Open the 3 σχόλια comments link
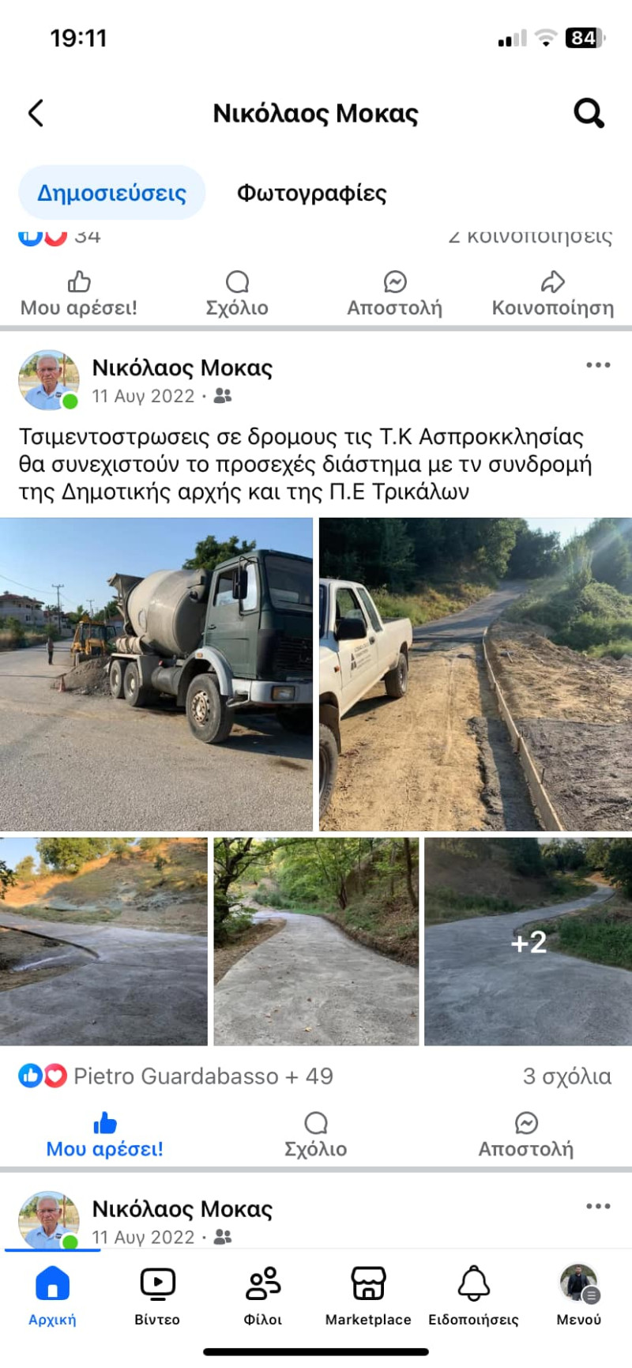The image size is (632, 1368). coord(567,1076)
